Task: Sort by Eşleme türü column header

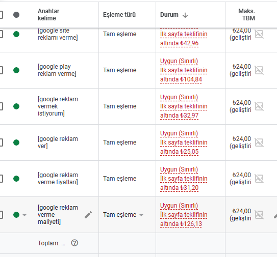Action: click(119, 15)
